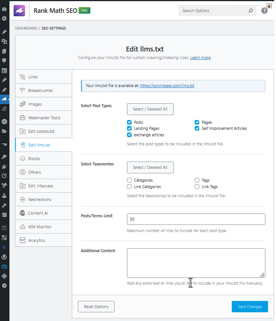Open the survivezeal.com/llms.txt link
The image size is (276, 321).
coord(167,86)
